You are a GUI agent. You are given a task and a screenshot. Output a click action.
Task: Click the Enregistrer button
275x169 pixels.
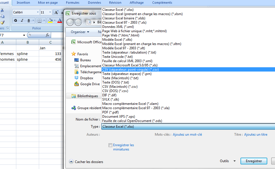254,161
